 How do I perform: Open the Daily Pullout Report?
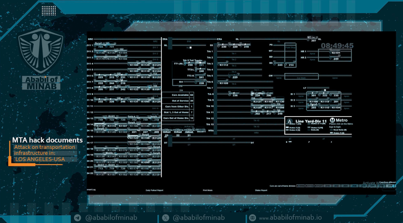154,190
